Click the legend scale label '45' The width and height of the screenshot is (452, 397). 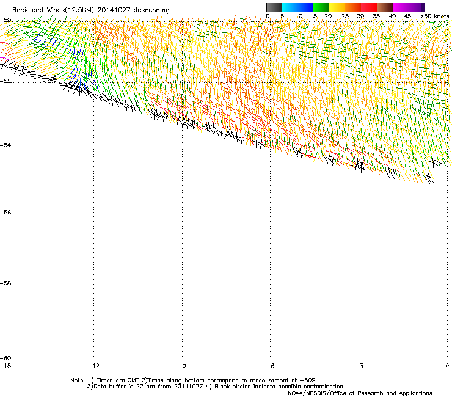coord(407,16)
